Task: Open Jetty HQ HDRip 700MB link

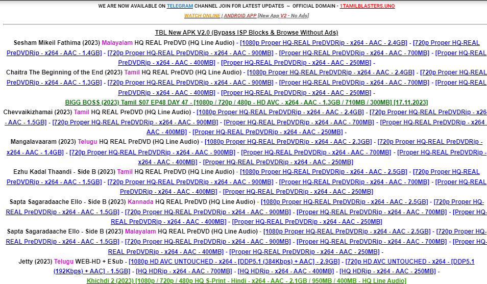Action: pos(184,271)
